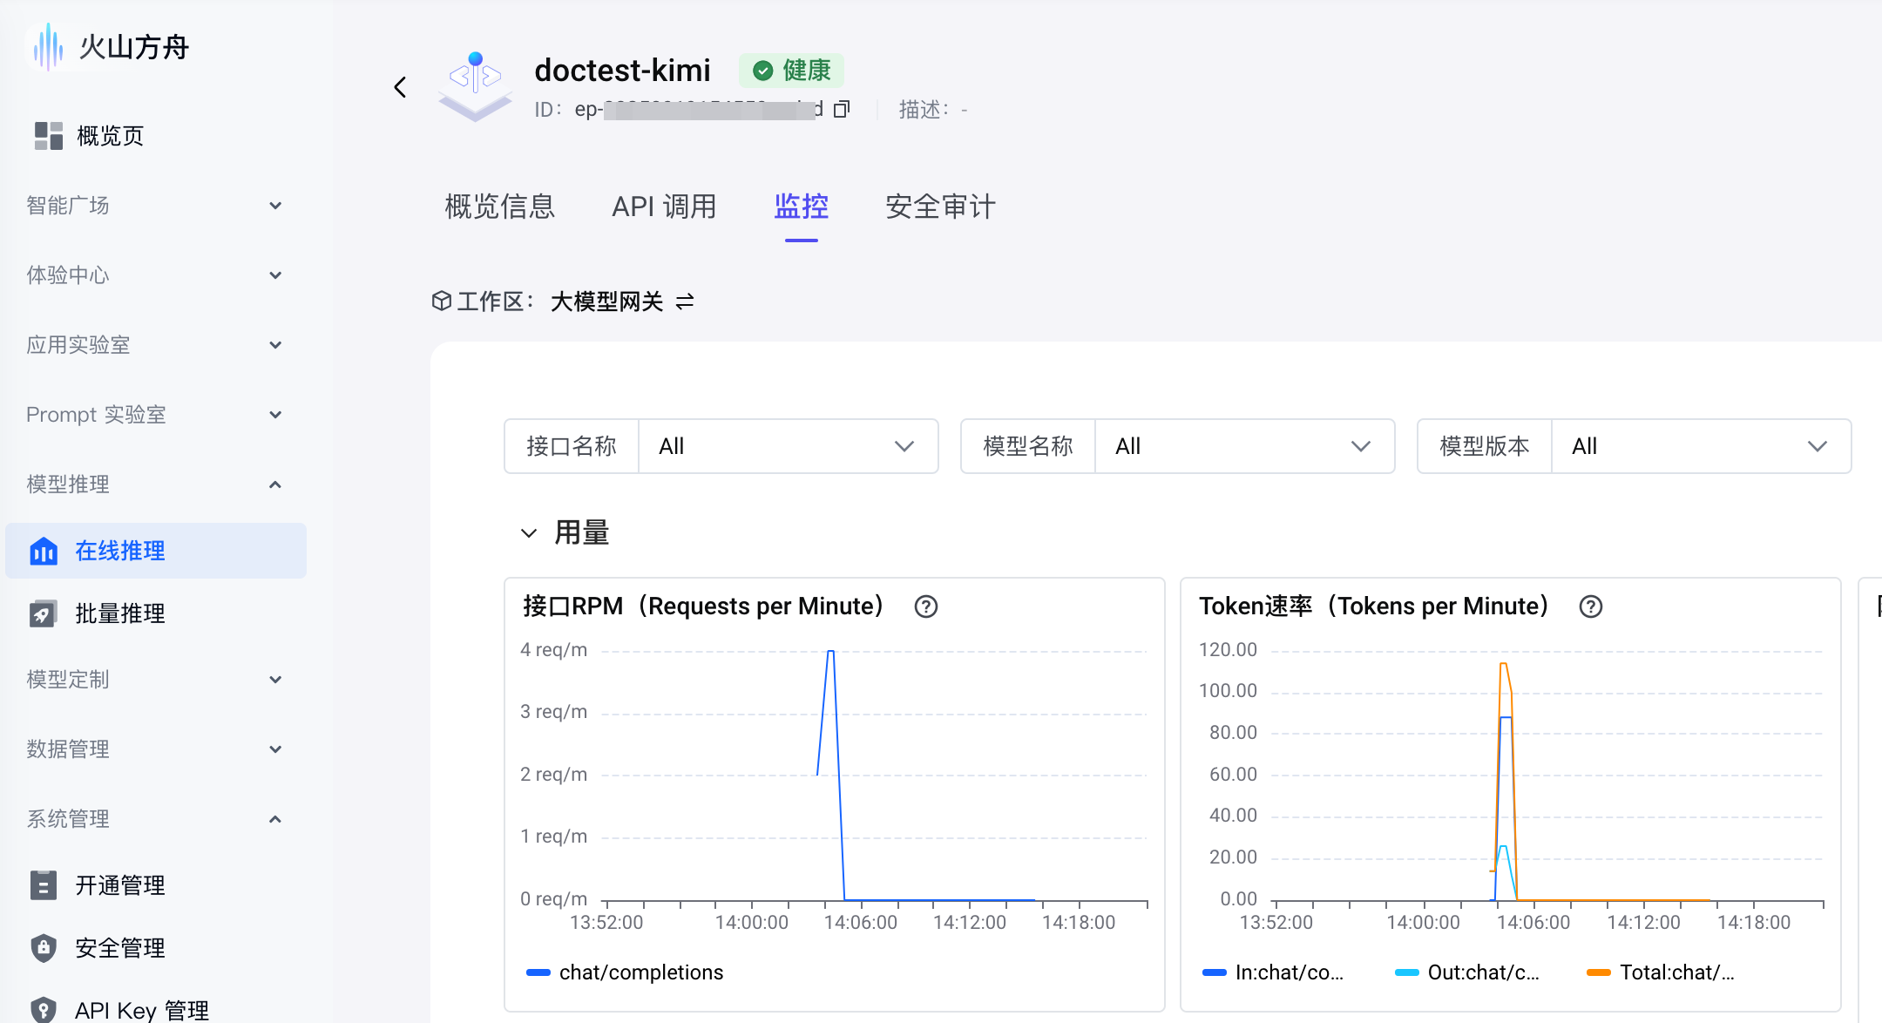Open help tooltip for Token速率 chart
This screenshot has height=1023, width=1882.
pyautogui.click(x=1591, y=606)
